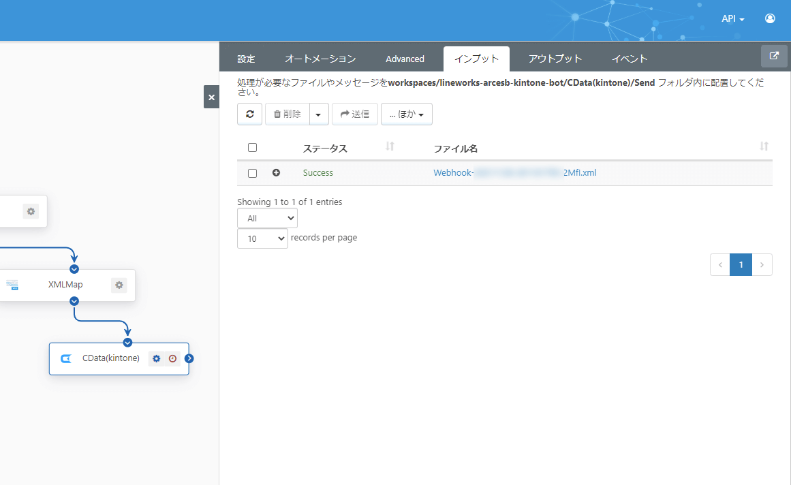This screenshot has width=791, height=485.
Task: Open CData(kintone) settings gear
Action: (x=157, y=358)
